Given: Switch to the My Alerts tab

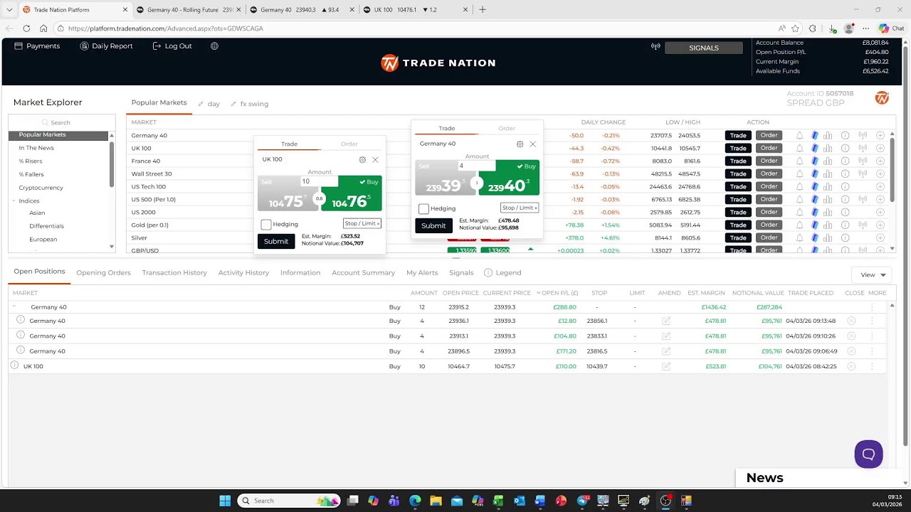Looking at the screenshot, I should pos(422,272).
